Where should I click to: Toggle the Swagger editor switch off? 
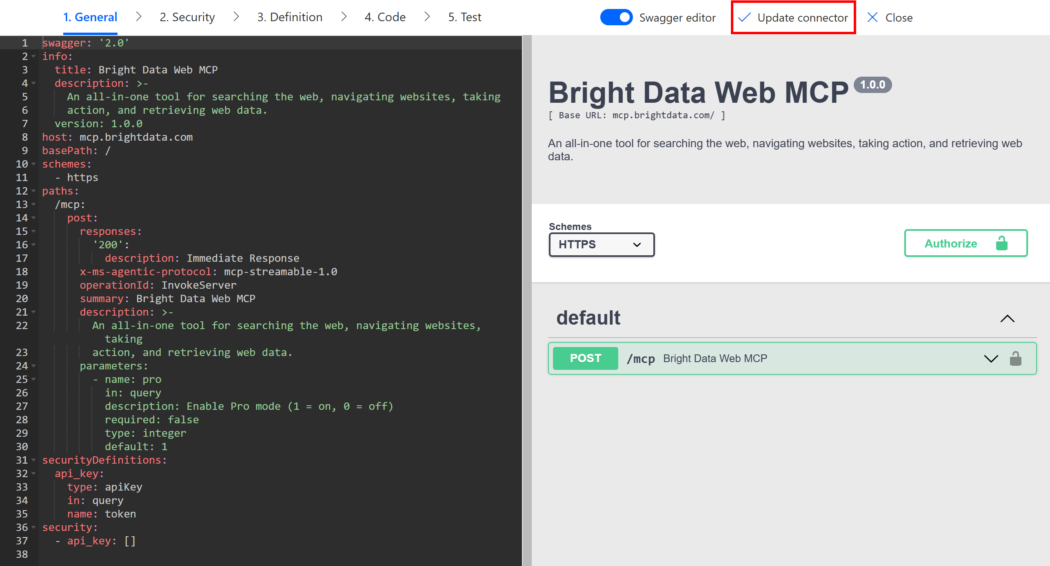pyautogui.click(x=616, y=18)
